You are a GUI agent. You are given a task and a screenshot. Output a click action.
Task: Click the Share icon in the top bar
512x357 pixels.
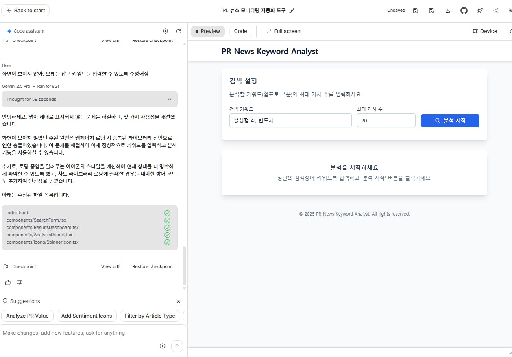tap(496, 10)
